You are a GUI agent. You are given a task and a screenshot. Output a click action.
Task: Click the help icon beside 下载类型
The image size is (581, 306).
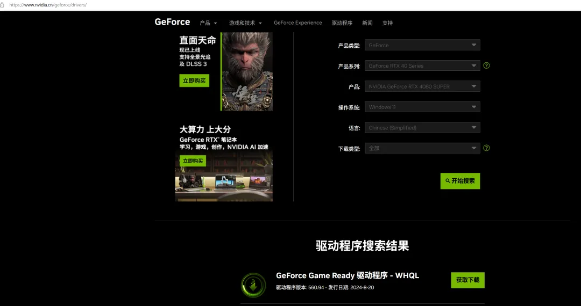tap(486, 148)
